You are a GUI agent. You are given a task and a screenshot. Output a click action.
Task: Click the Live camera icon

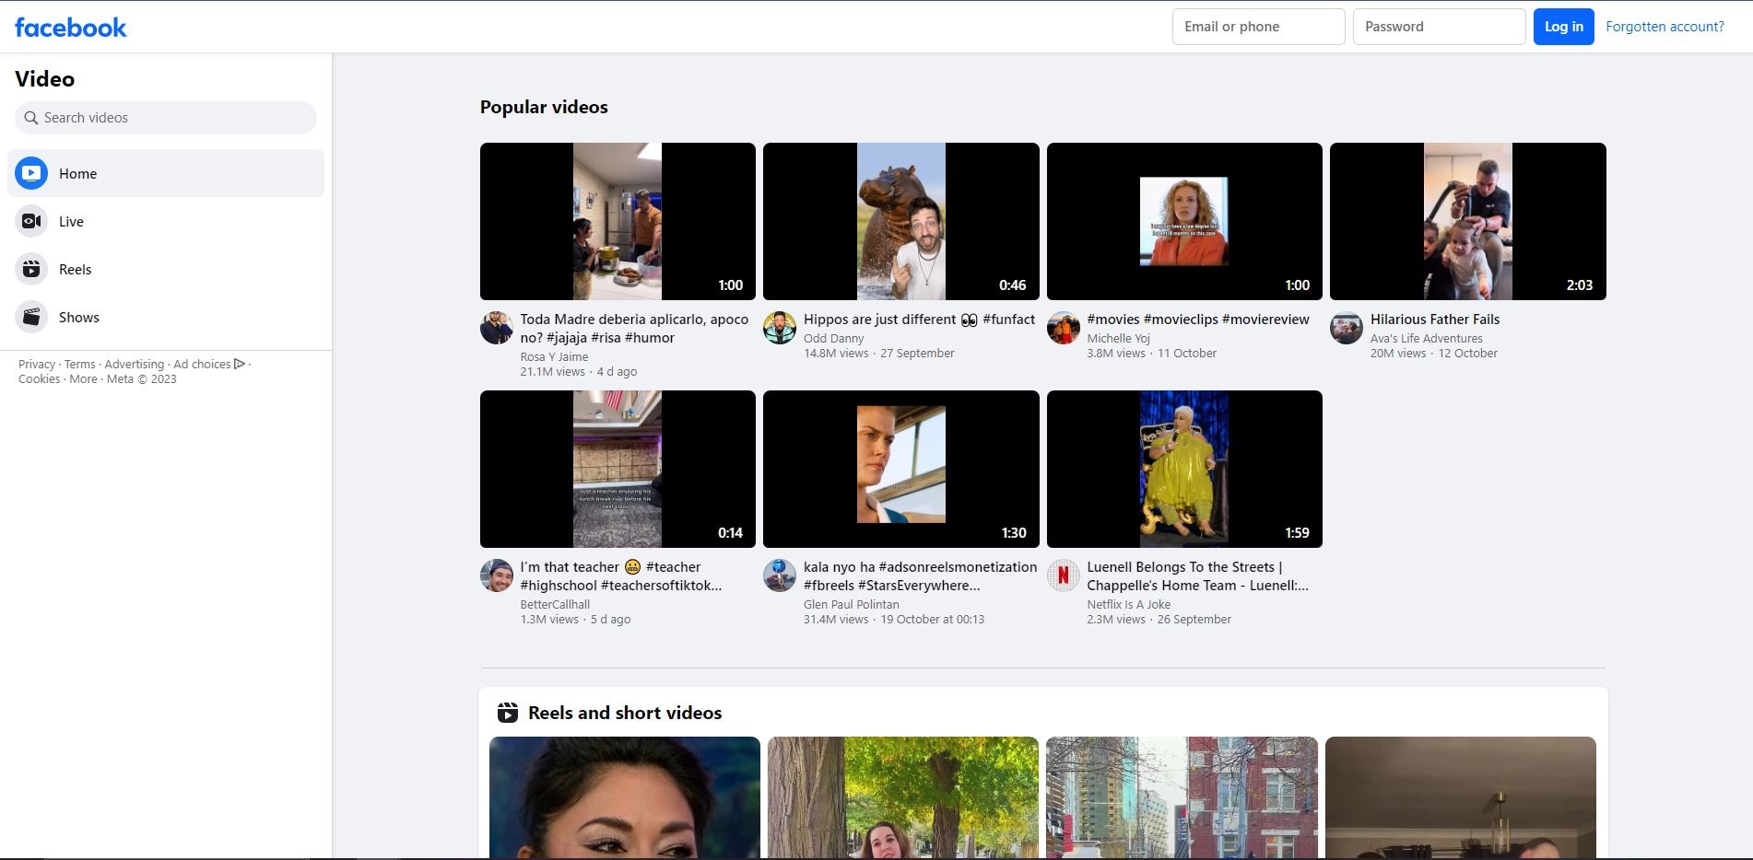(x=31, y=221)
